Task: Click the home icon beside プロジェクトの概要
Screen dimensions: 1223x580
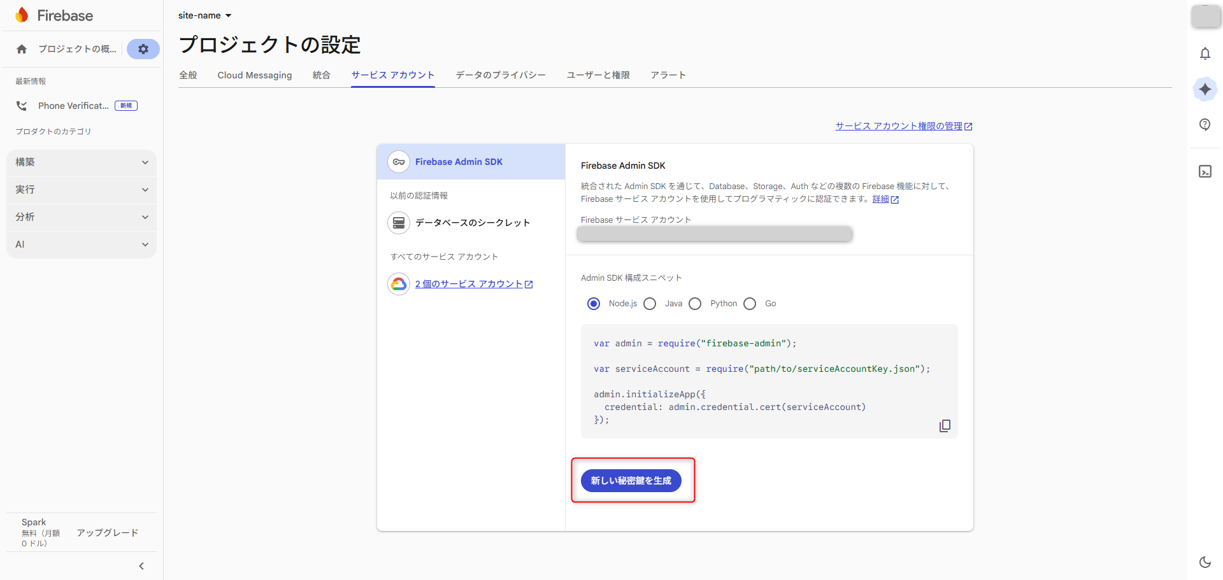Action: (22, 48)
